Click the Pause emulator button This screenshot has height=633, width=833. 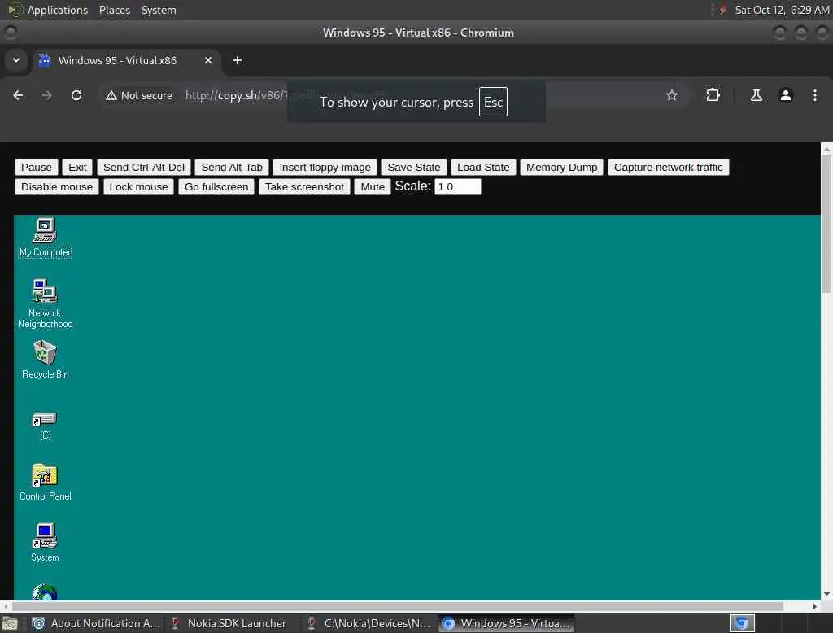pyautogui.click(x=36, y=168)
